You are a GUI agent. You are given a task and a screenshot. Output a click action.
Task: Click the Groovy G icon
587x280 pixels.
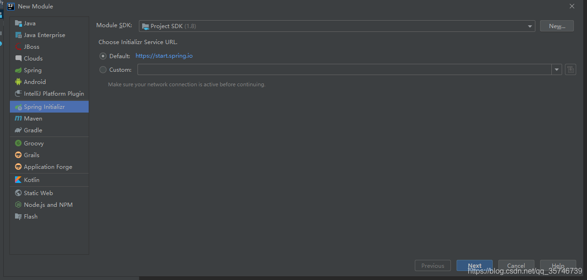(18, 144)
